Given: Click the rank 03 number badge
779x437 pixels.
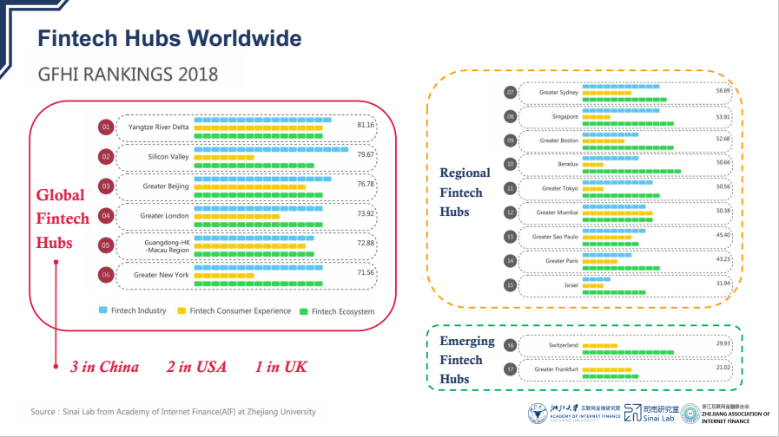Looking at the screenshot, I should (x=106, y=186).
